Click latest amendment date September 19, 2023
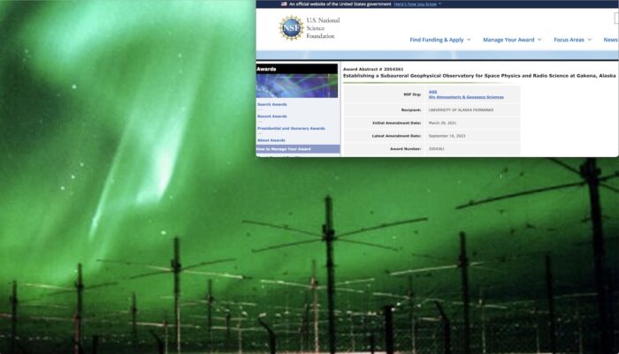The height and width of the screenshot is (354, 619). click(x=447, y=136)
